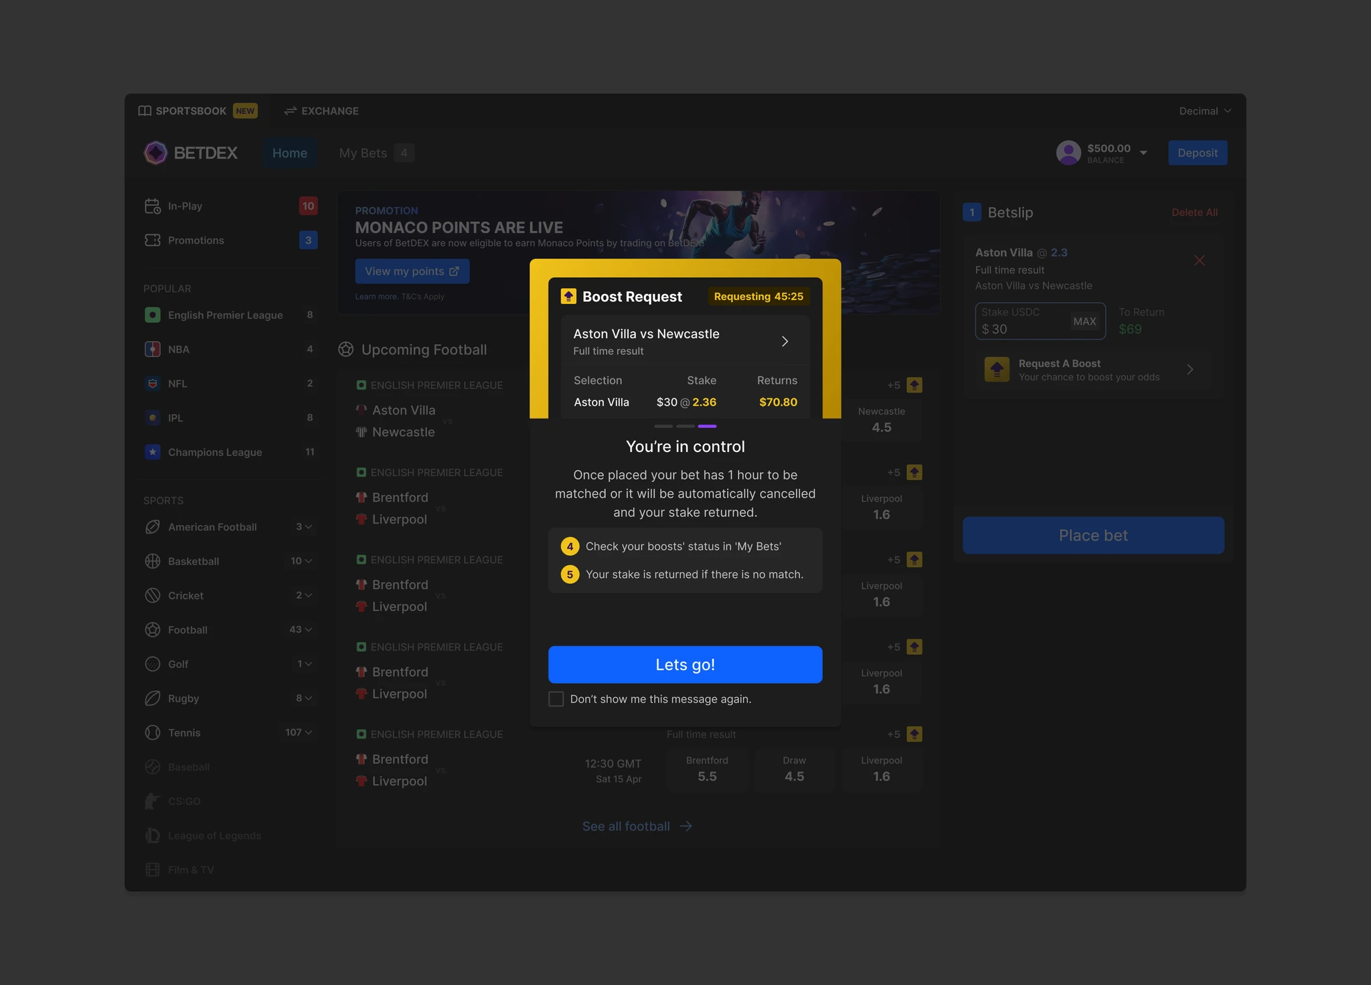Viewport: 1371px width, 985px height.
Task: Select the Home tab
Action: pyautogui.click(x=289, y=153)
